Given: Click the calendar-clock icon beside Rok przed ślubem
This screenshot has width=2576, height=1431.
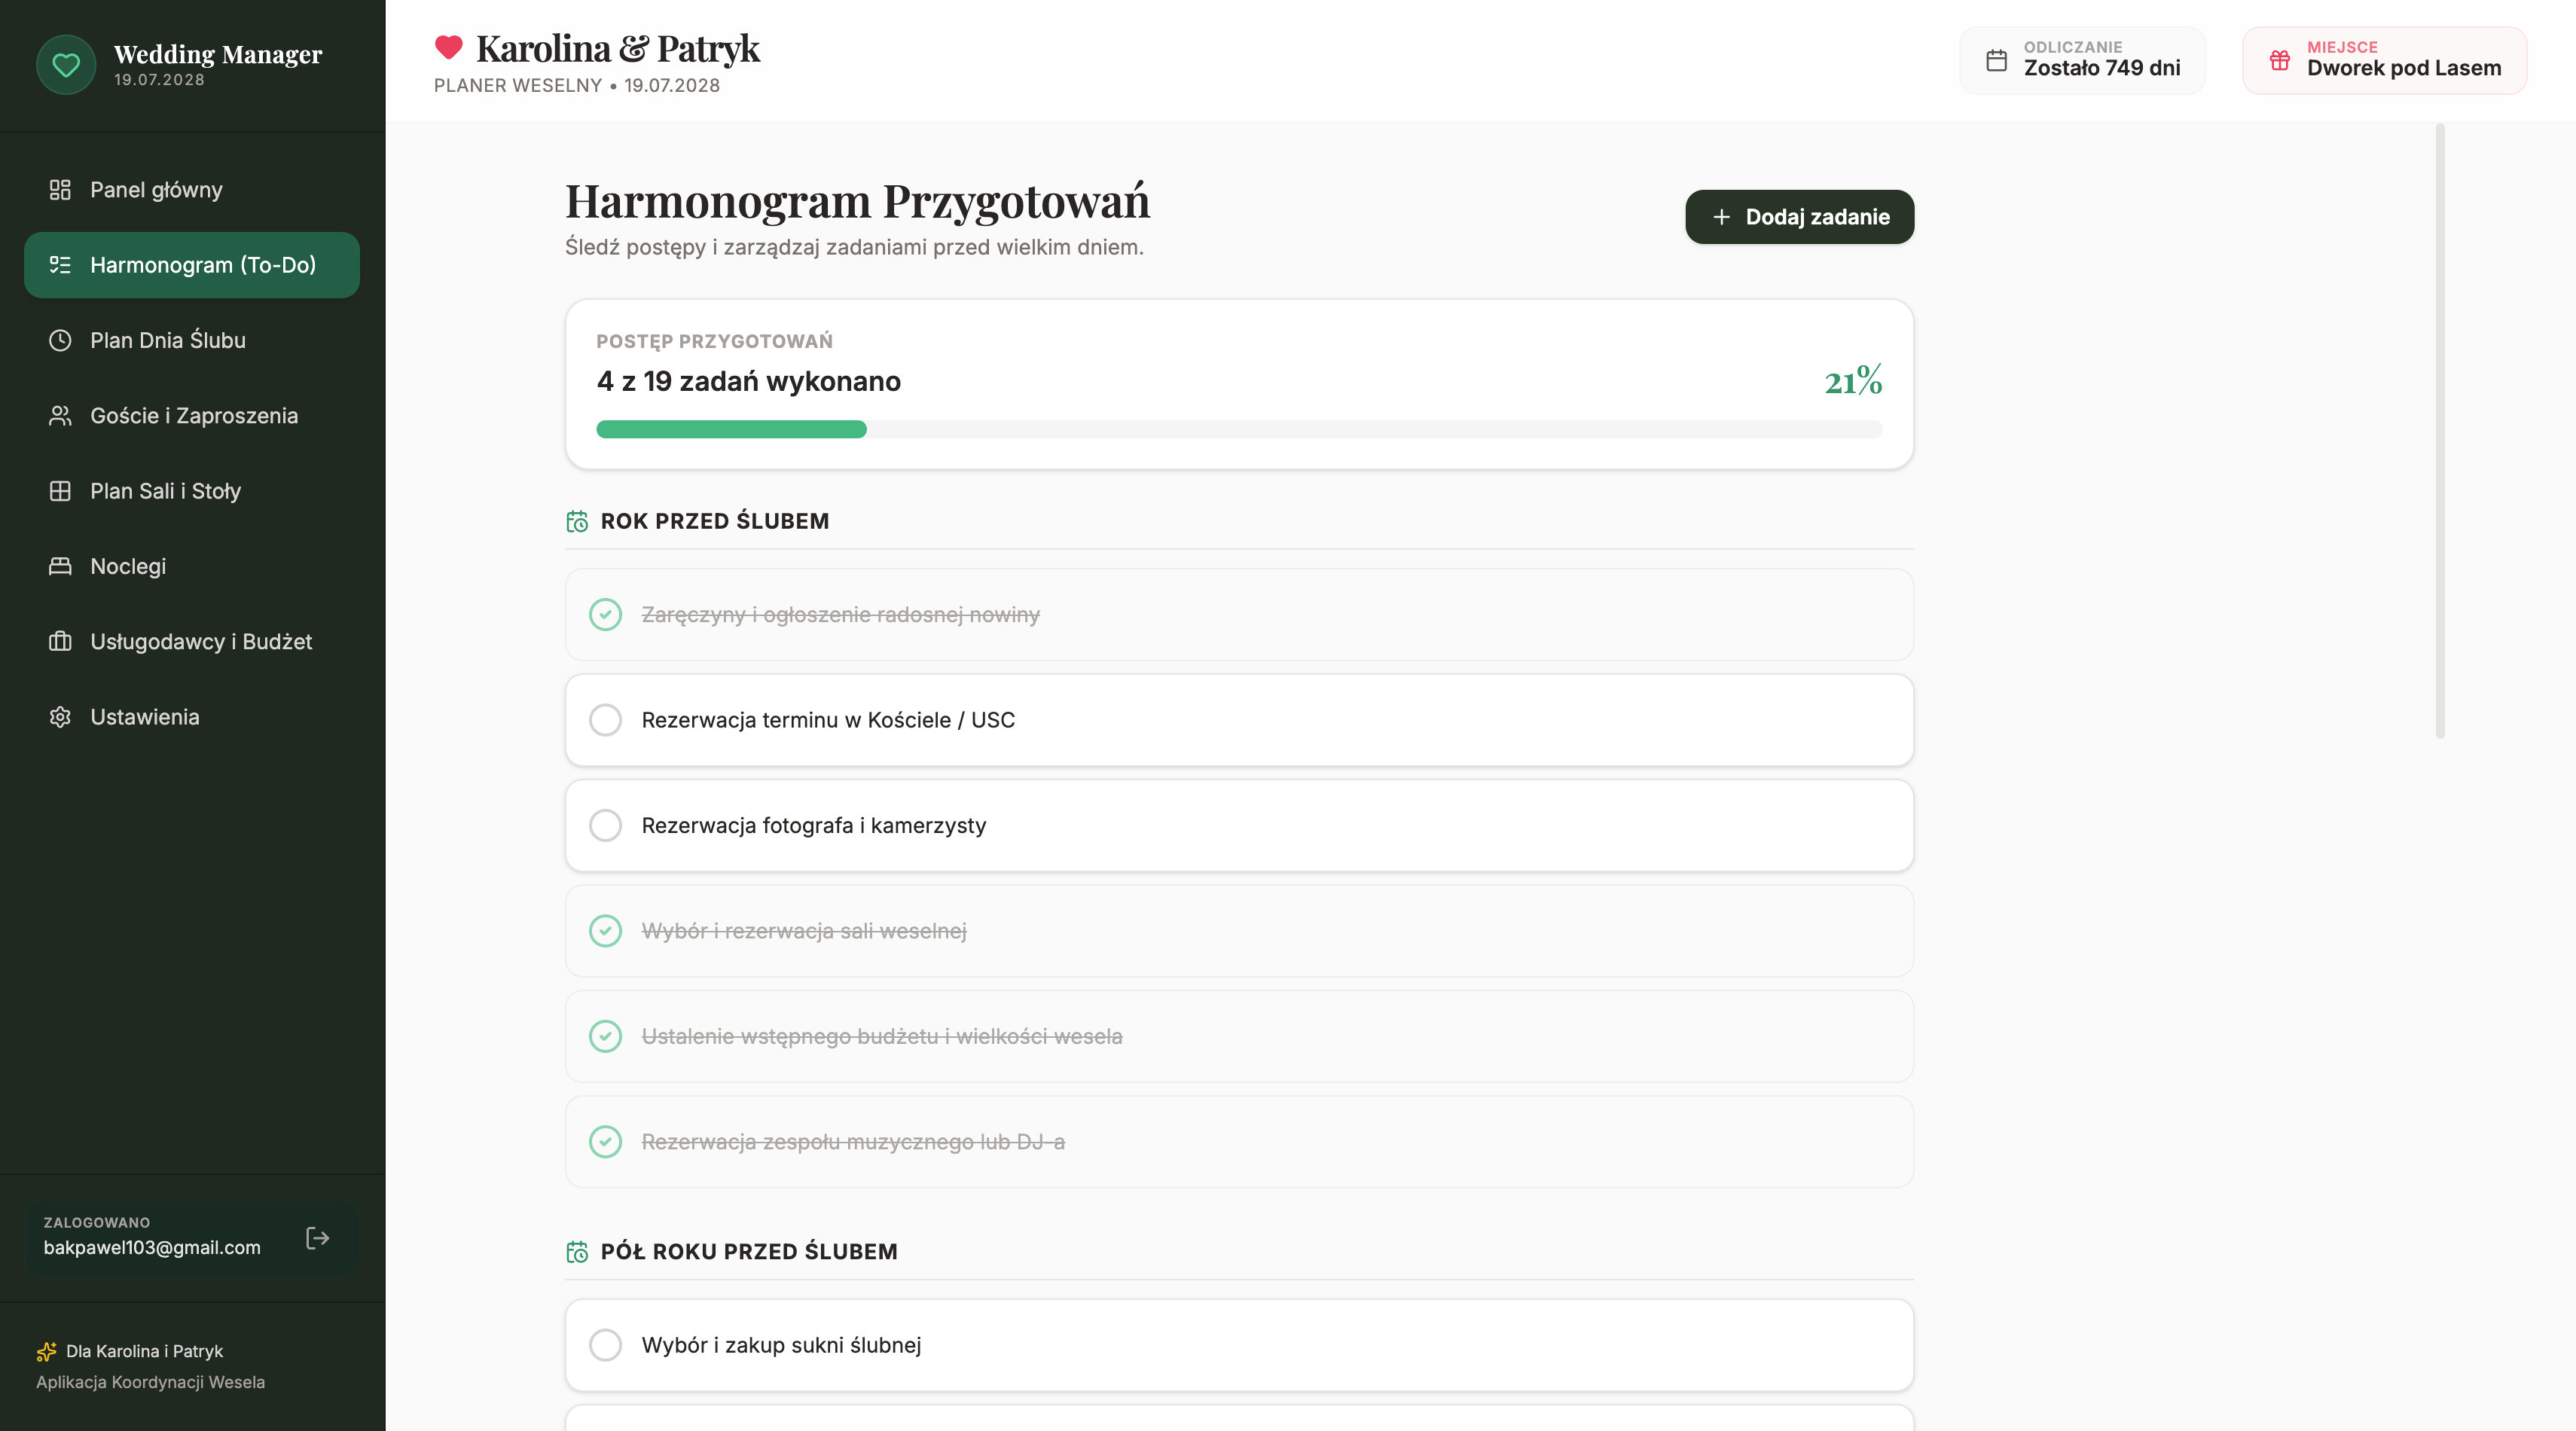Looking at the screenshot, I should tap(577, 521).
